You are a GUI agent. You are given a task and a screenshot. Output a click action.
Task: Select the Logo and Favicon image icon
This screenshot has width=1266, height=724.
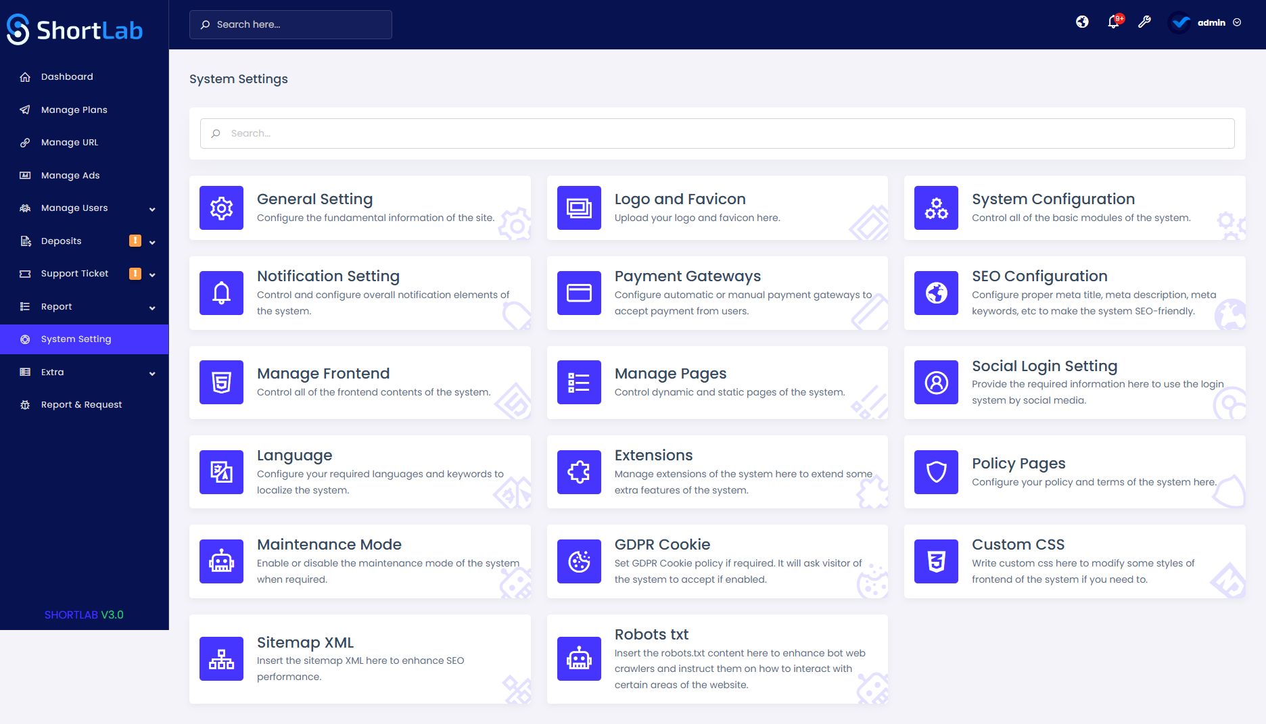click(578, 208)
